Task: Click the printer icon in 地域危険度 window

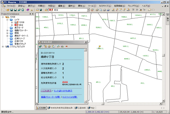Action: tap(49, 46)
